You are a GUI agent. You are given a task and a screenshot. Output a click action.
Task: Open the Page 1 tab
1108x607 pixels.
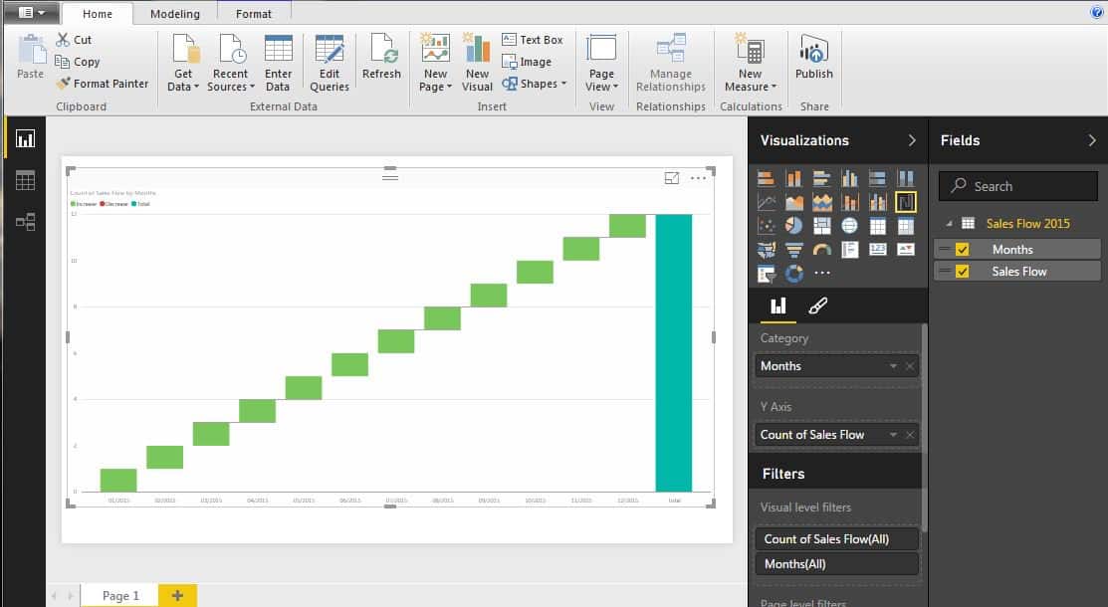120,595
